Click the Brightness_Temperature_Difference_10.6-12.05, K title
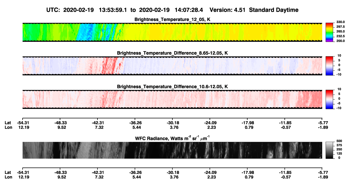The width and height of the screenshot is (358, 183). click(172, 87)
